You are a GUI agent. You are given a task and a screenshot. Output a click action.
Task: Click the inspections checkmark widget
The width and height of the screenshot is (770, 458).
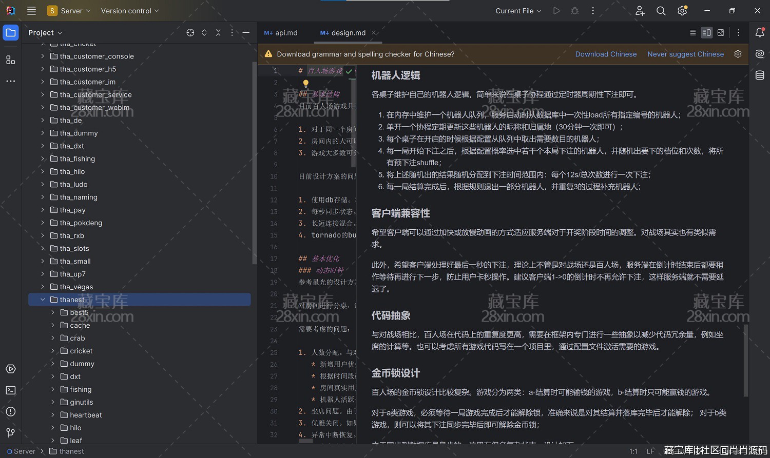tap(349, 71)
